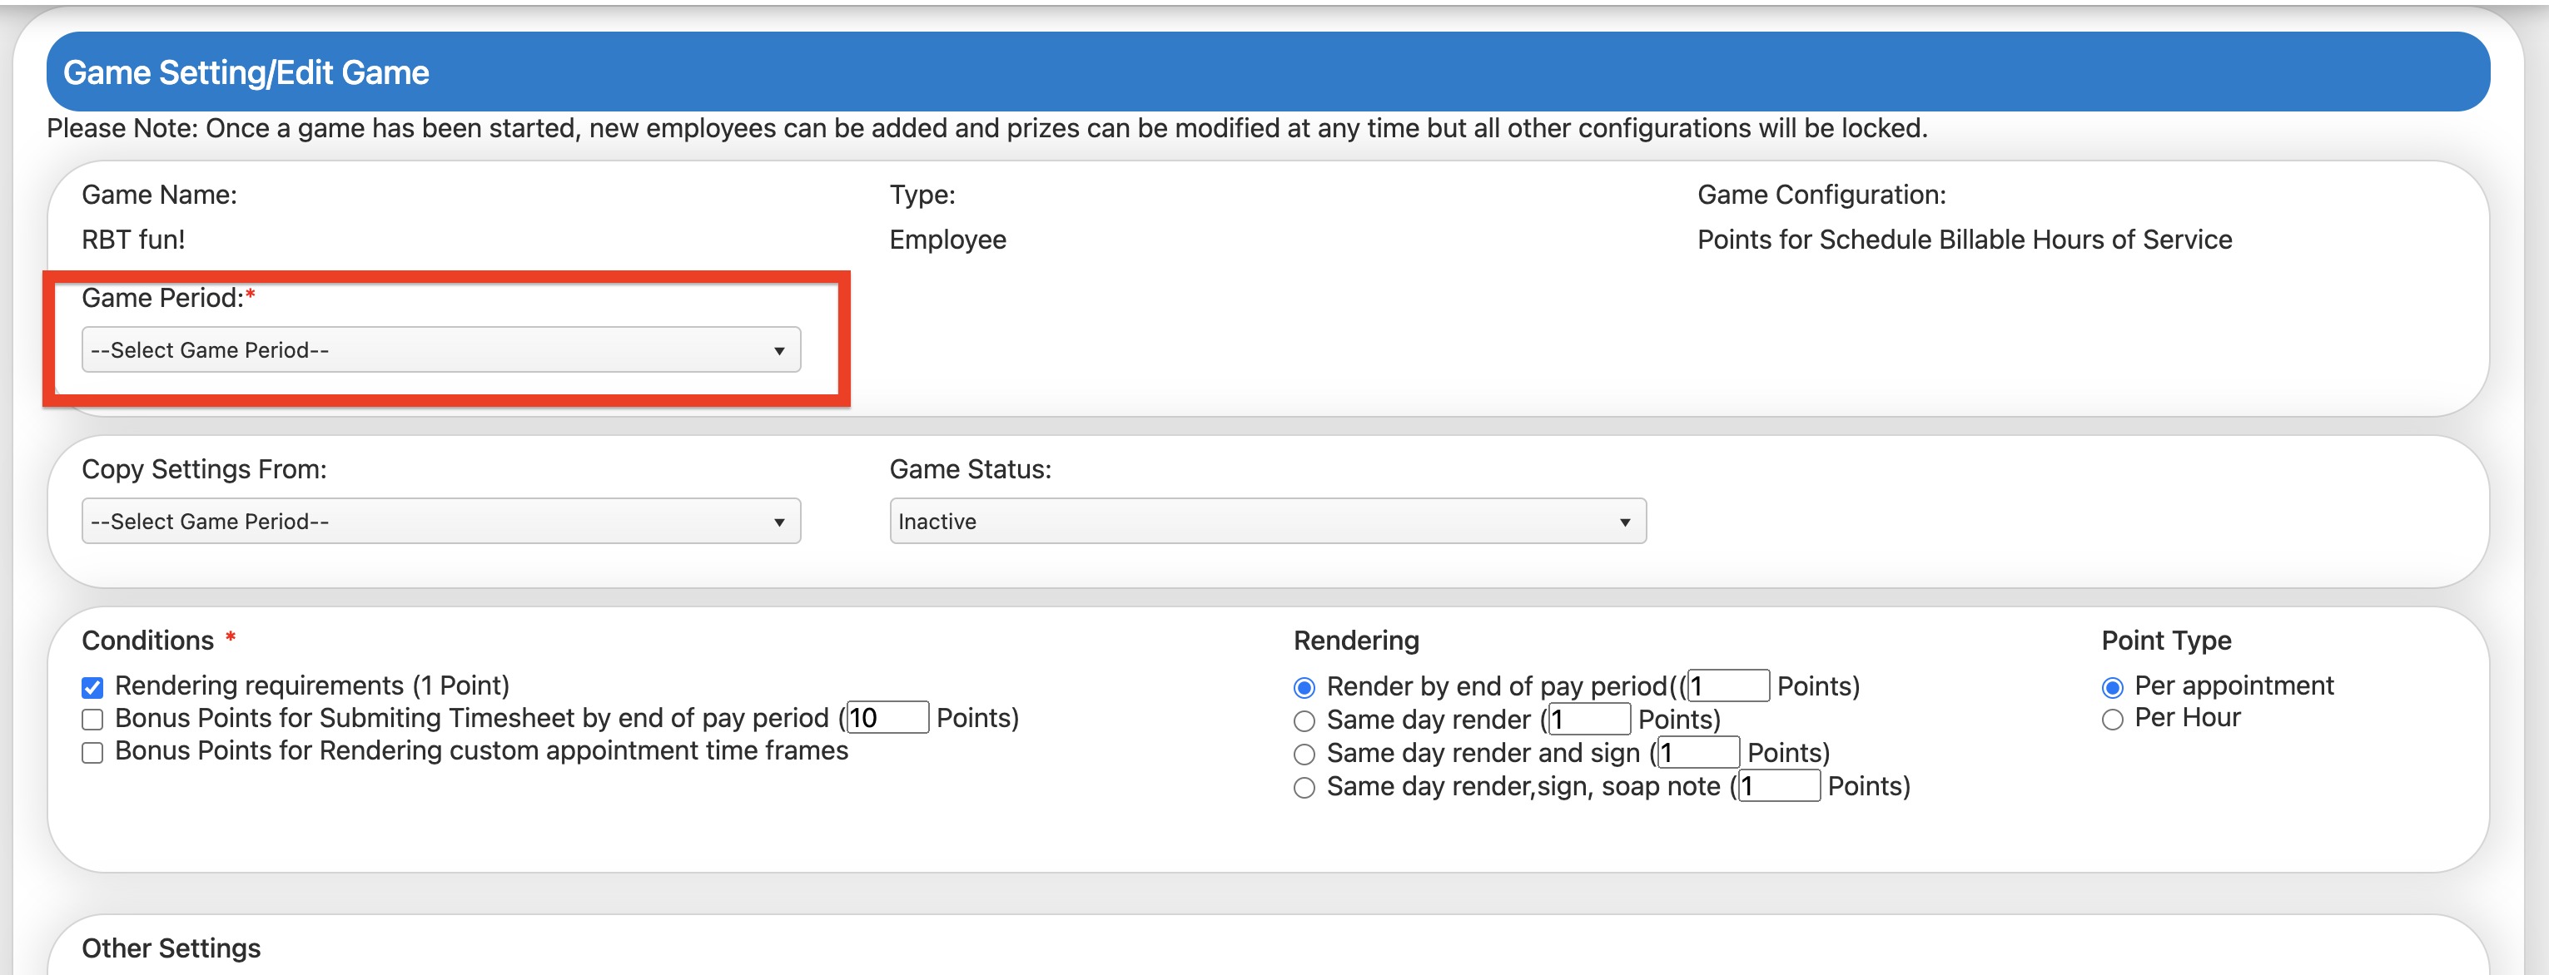Focus the soap note points input field

(x=1778, y=787)
